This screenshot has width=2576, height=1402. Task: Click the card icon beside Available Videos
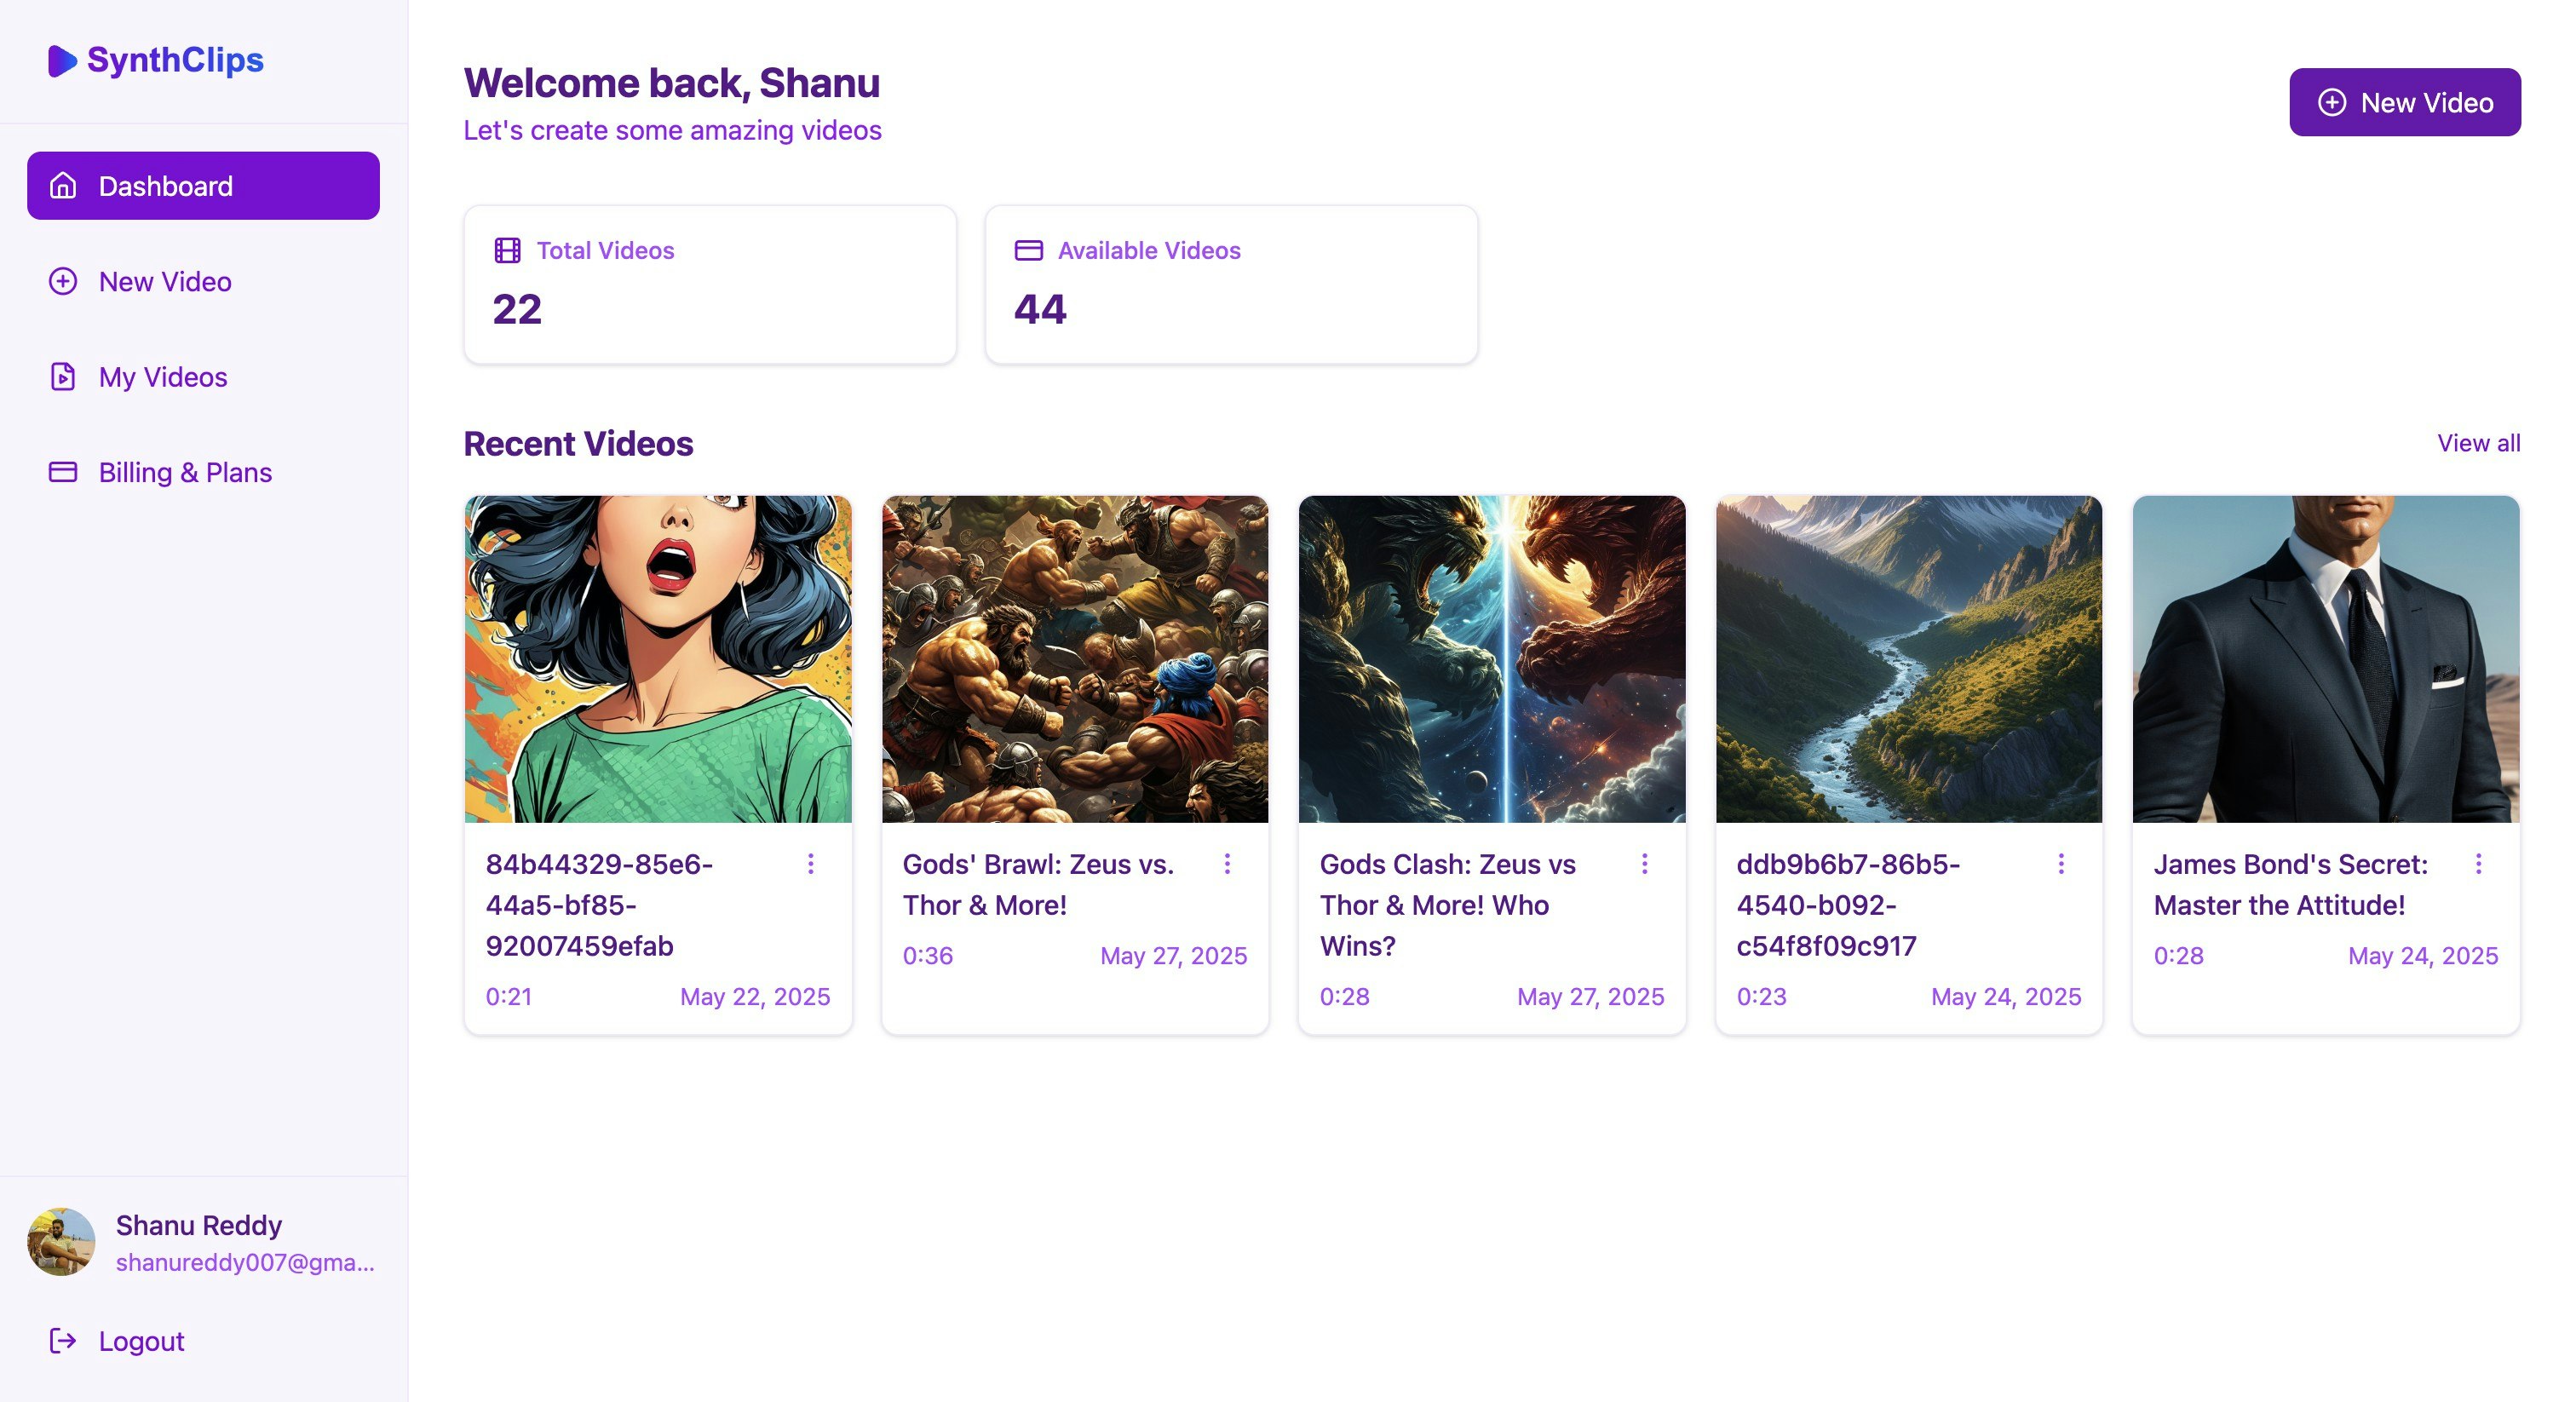[x=1028, y=250]
